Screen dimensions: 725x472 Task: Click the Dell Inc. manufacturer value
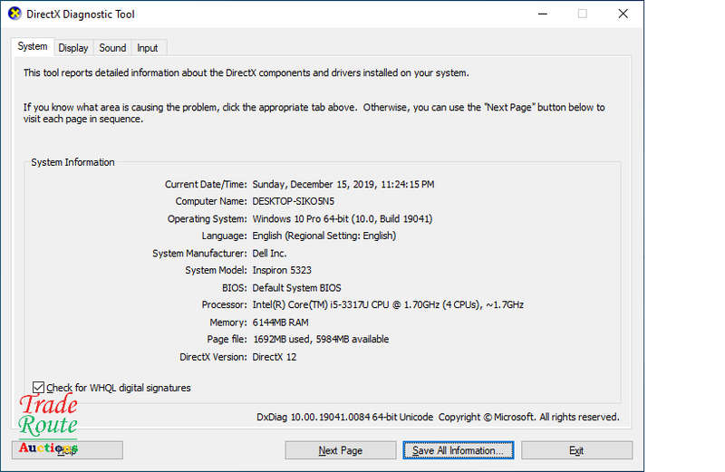(269, 254)
